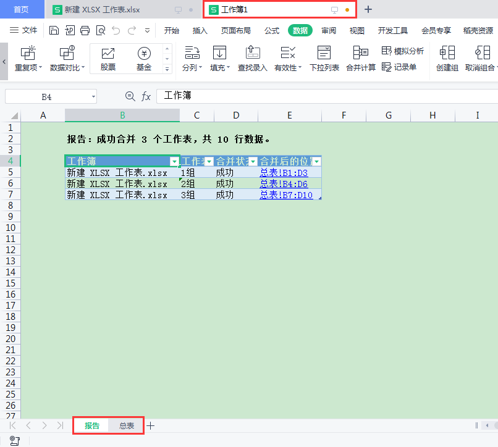Viewport: 498px width, 447px height.
Task: Click the Save icon in quick toolbar
Action: click(54, 30)
